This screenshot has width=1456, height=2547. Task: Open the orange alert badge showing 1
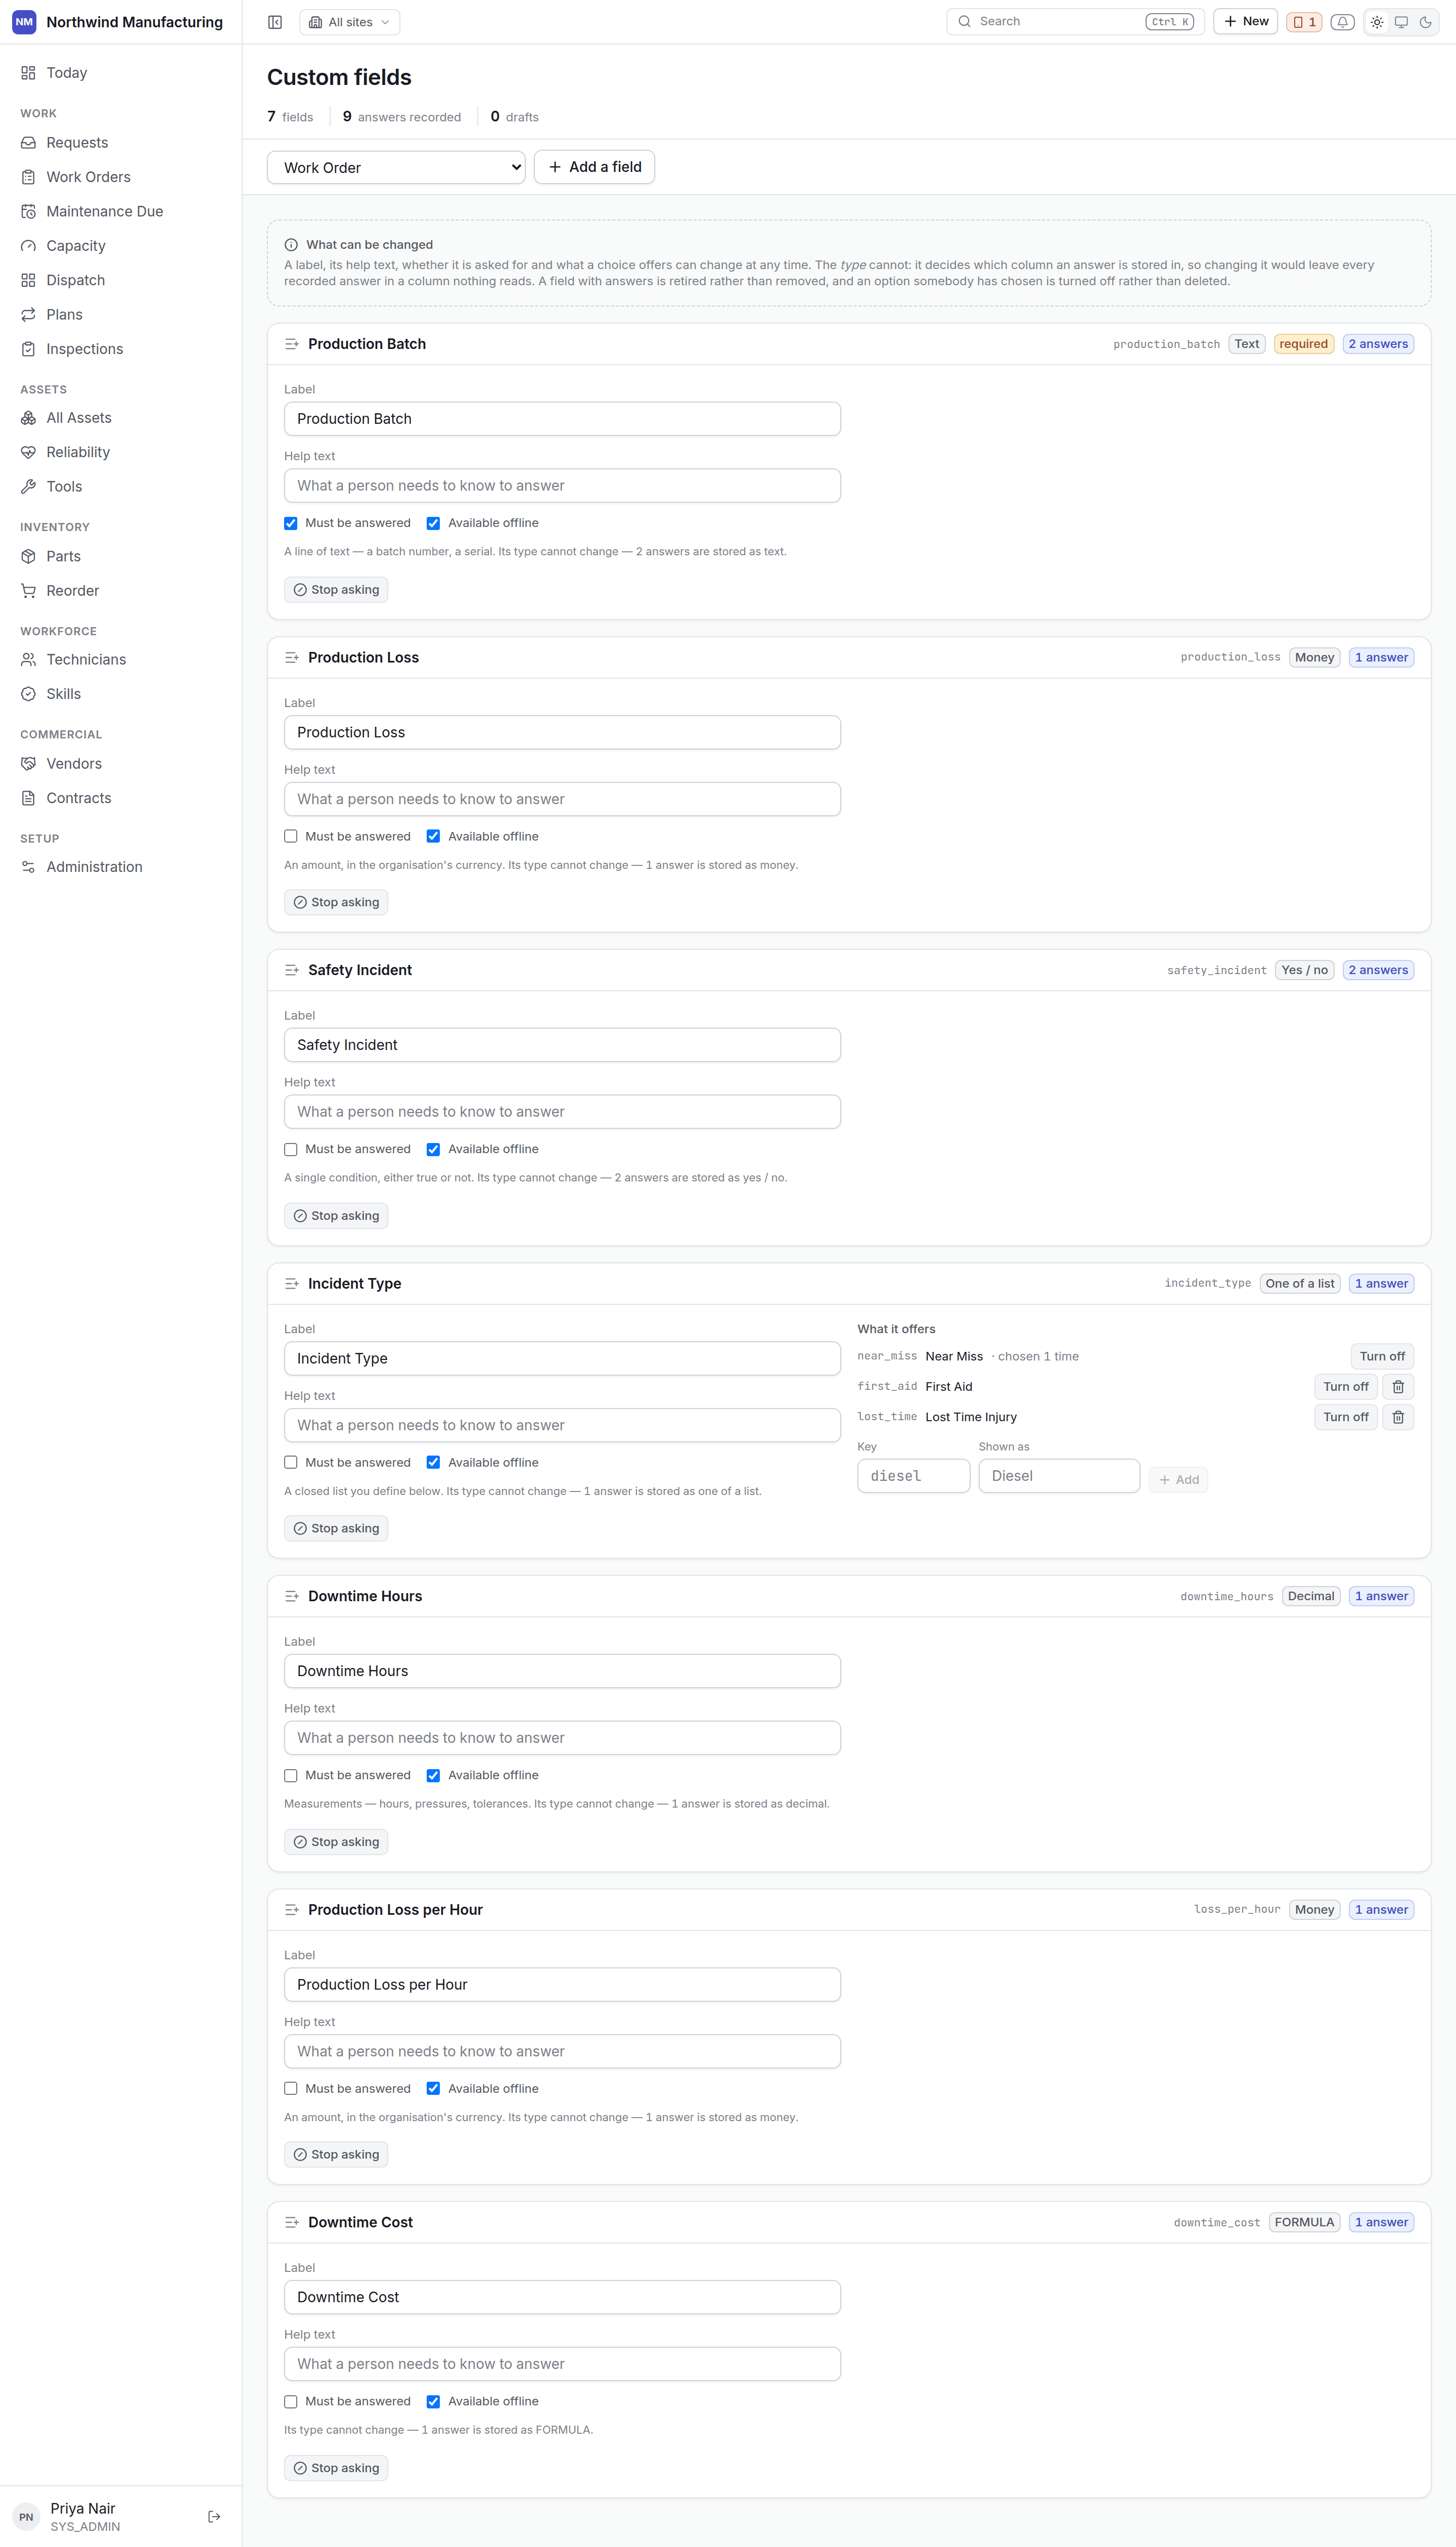pos(1304,22)
